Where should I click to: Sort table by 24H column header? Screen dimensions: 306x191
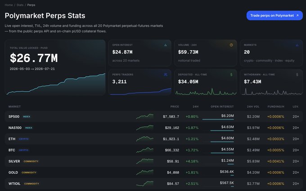coord(196,107)
